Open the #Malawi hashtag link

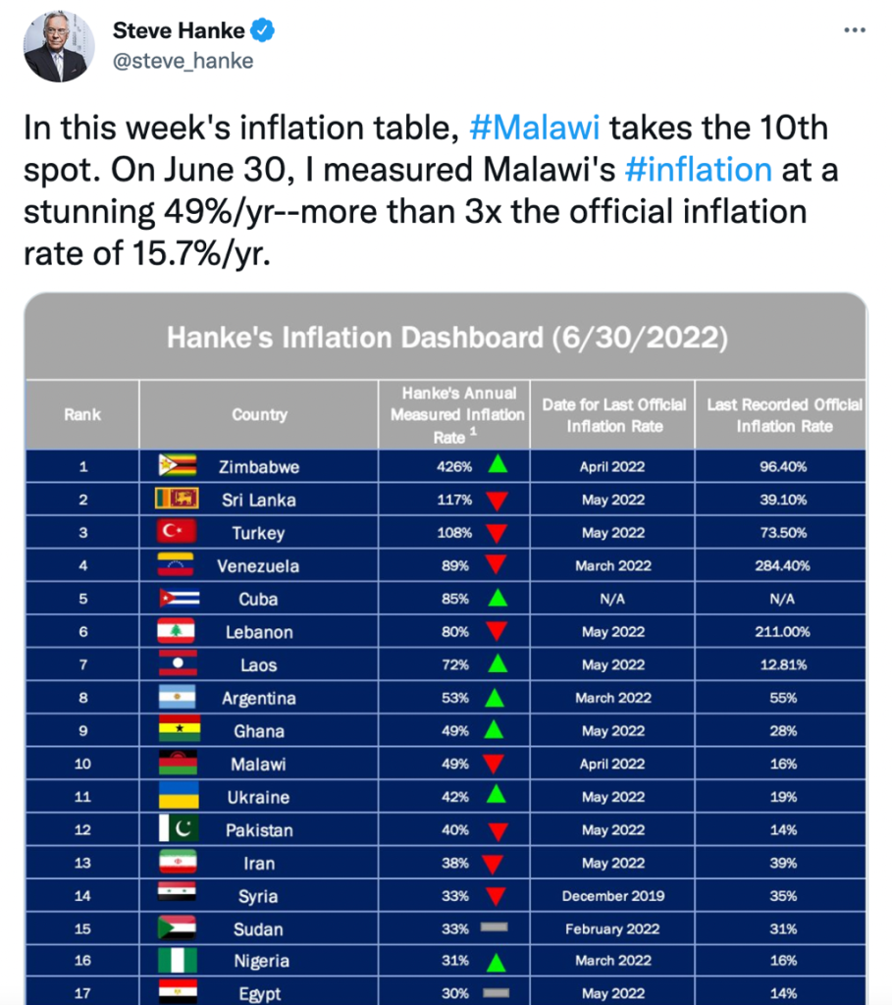point(535,127)
